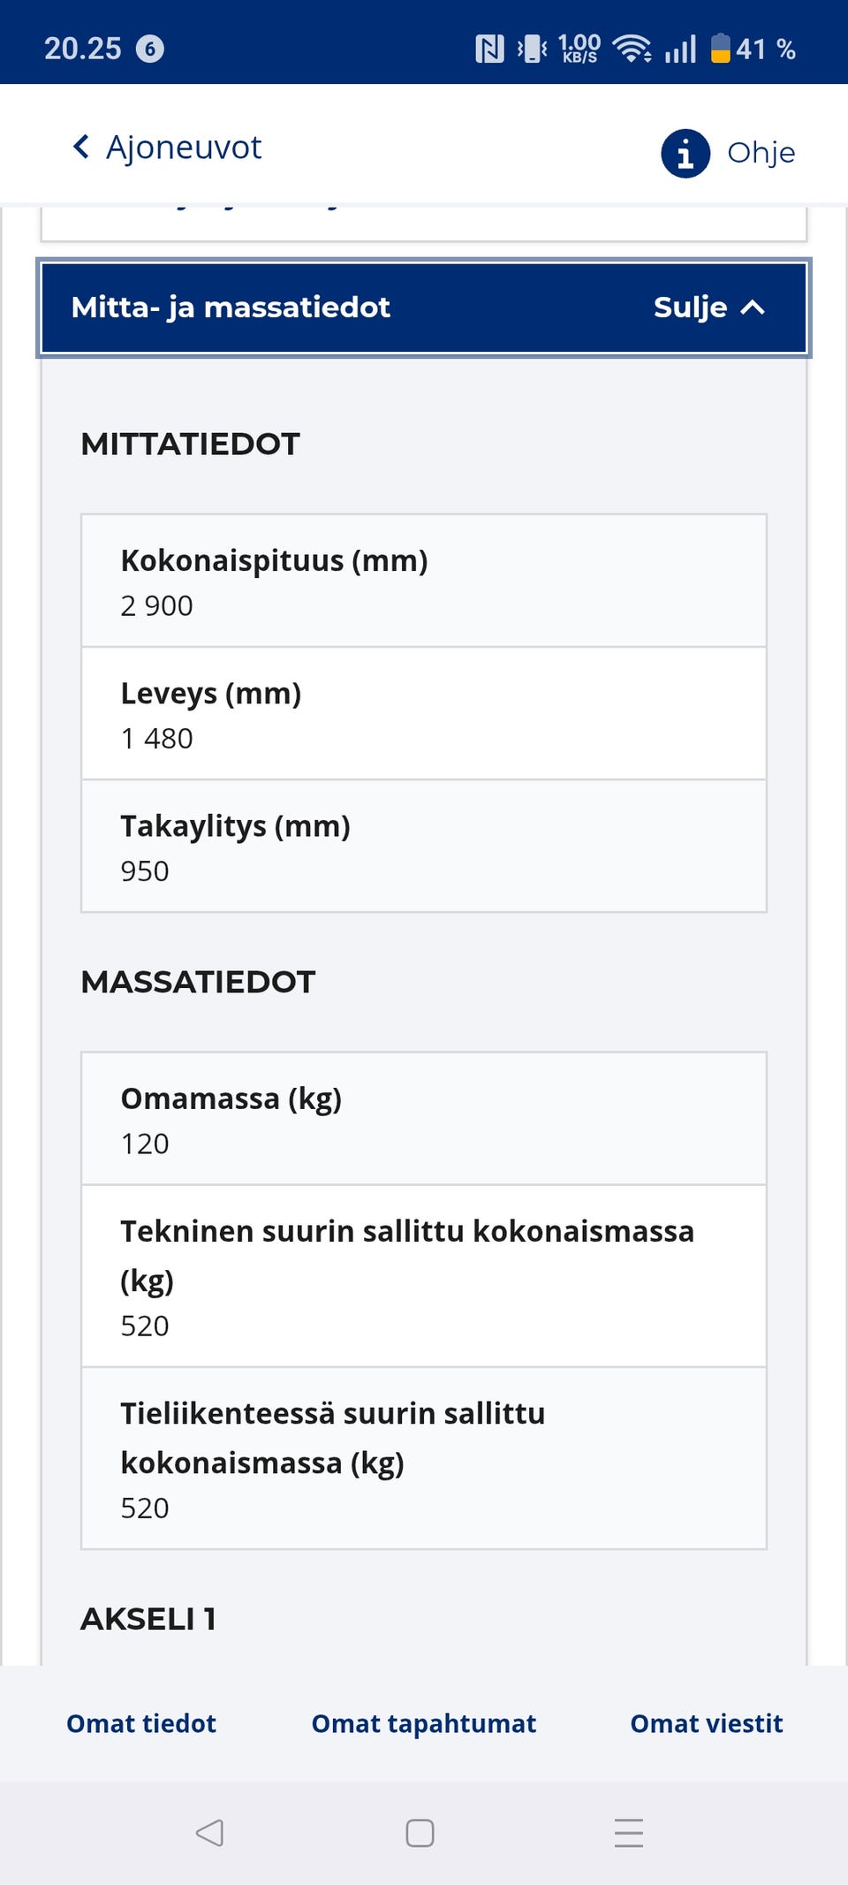Tap the battery indicator icon

click(x=720, y=49)
